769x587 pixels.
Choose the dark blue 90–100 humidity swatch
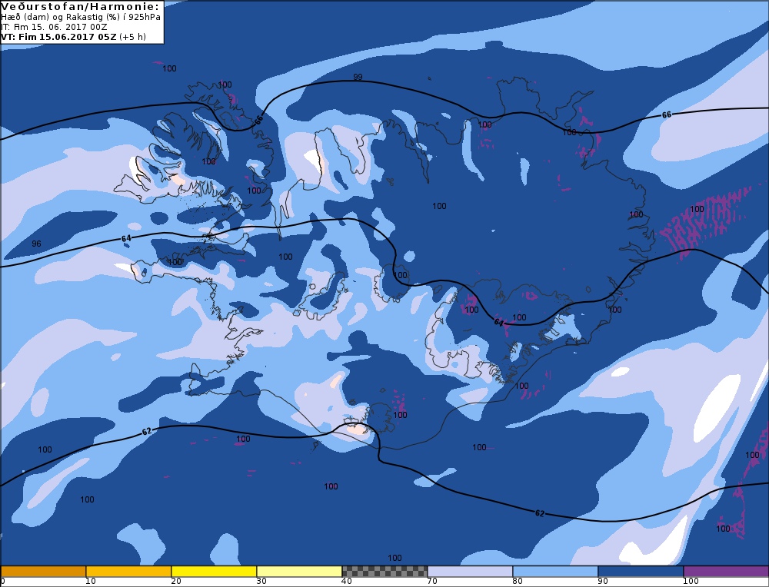(641, 572)
